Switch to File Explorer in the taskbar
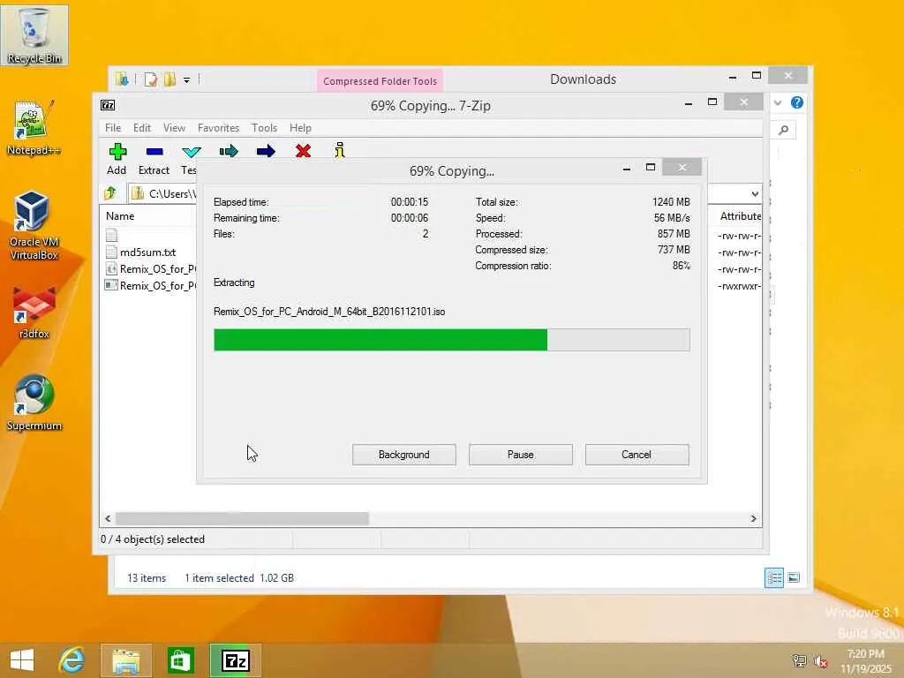This screenshot has width=904, height=678. [x=126, y=660]
